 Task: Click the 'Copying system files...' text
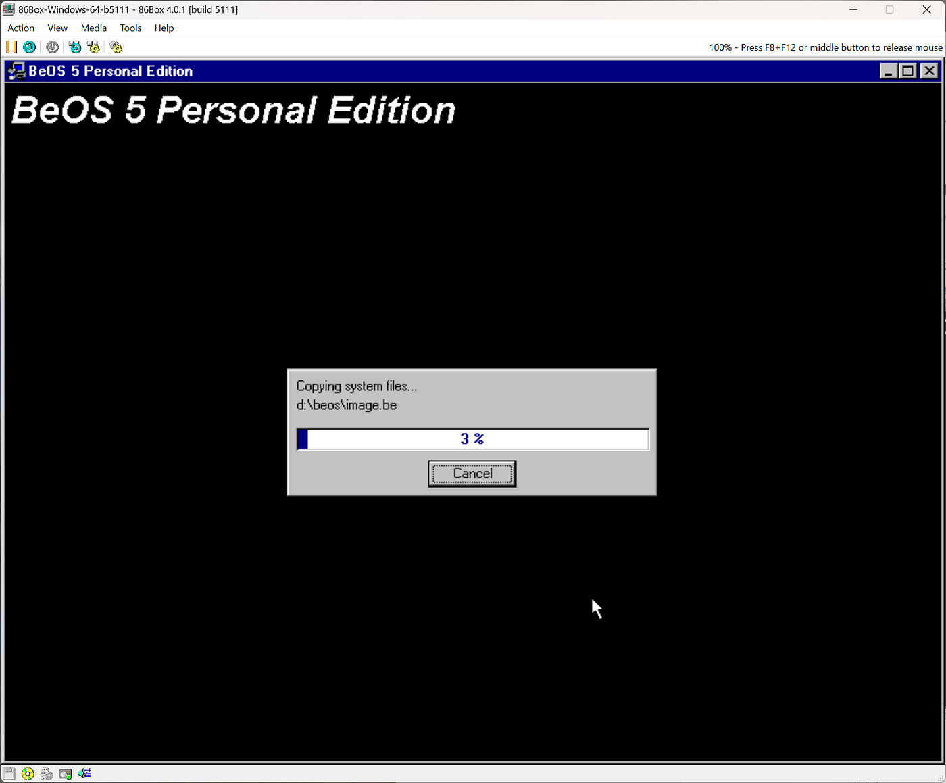coord(357,386)
